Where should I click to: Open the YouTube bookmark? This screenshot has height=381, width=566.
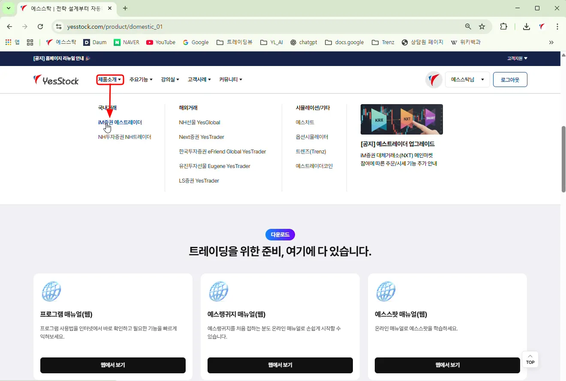(161, 42)
